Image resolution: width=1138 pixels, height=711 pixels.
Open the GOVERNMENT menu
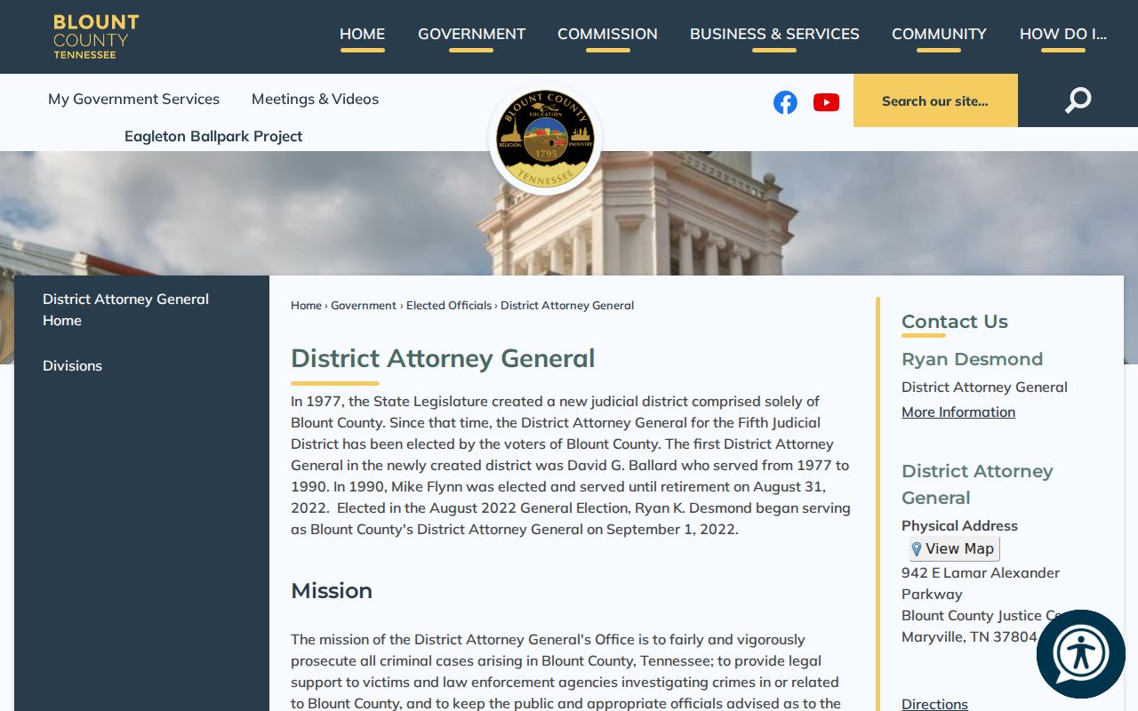coord(471,35)
